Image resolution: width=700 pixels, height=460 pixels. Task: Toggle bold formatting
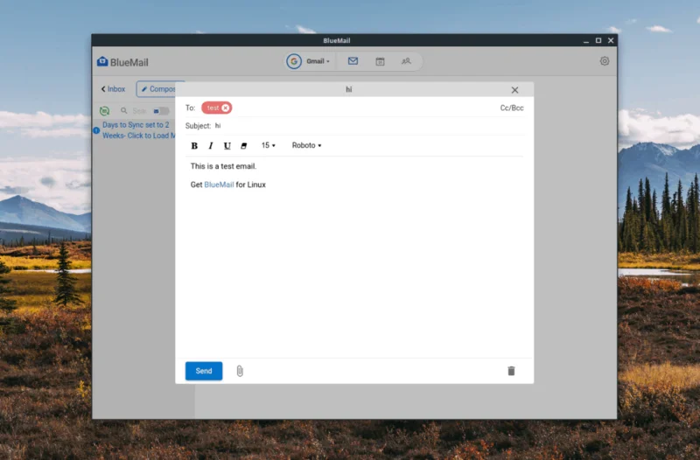click(x=194, y=145)
